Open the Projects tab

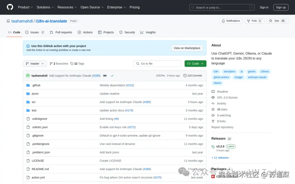[x=106, y=32]
